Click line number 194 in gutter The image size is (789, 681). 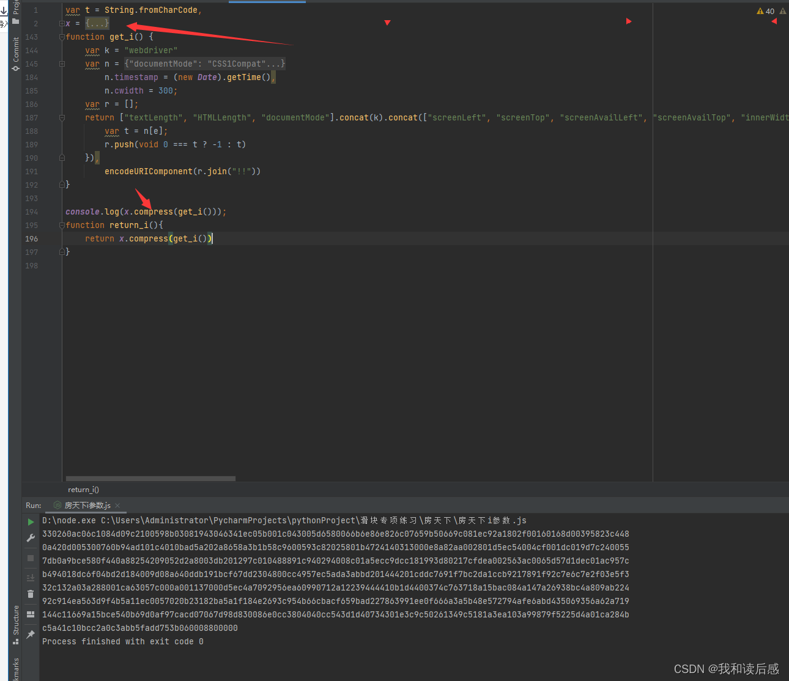tap(32, 212)
